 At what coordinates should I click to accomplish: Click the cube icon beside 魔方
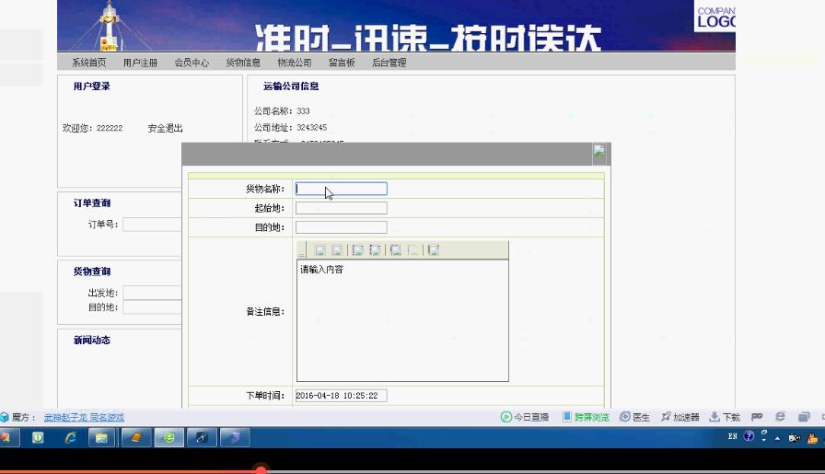pyautogui.click(x=5, y=417)
